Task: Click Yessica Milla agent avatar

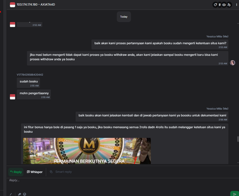Action: coord(232,62)
